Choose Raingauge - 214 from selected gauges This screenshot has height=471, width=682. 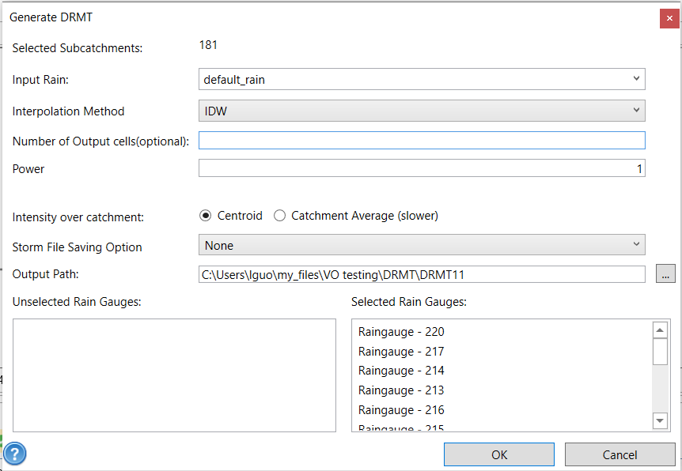point(401,371)
